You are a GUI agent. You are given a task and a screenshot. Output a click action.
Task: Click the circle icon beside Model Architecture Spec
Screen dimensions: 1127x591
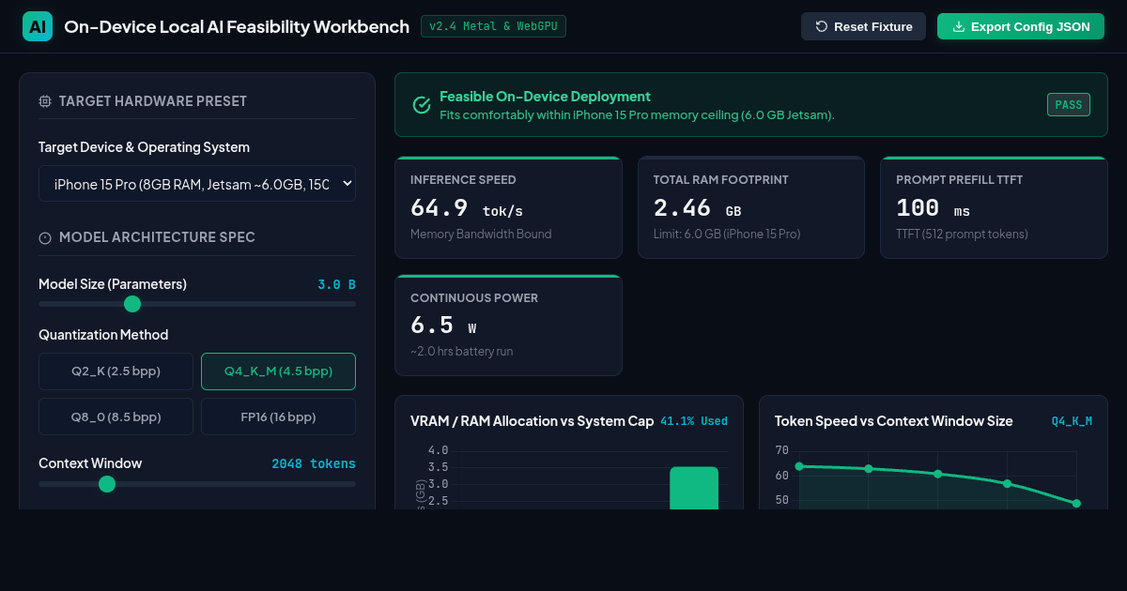click(x=45, y=238)
